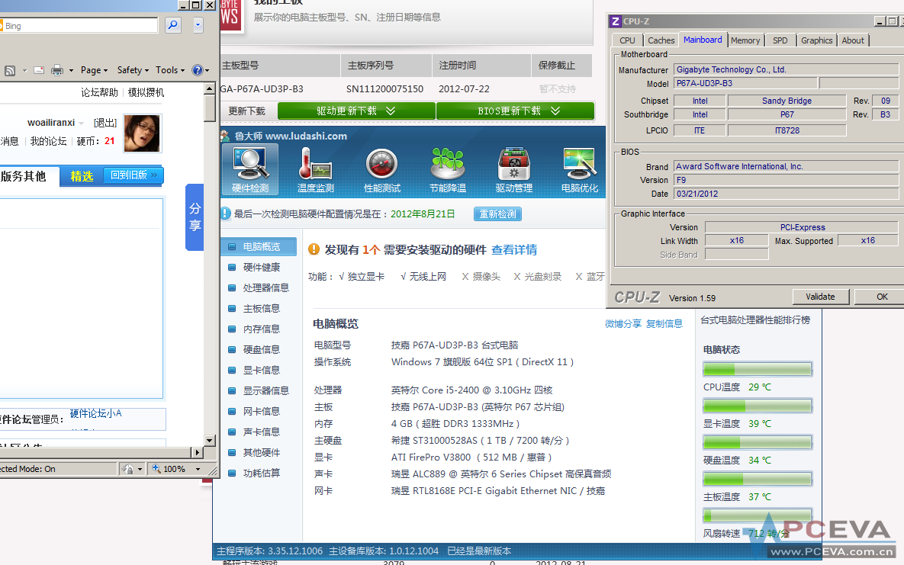This screenshot has width=904, height=565.
Task: Open the 硬件论坛小A moderator link
Action: (95, 413)
